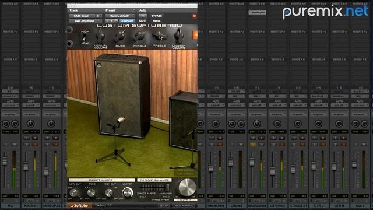The image size is (373, 210).
Task: Click the previous preset minus button
Action: (107, 21)
